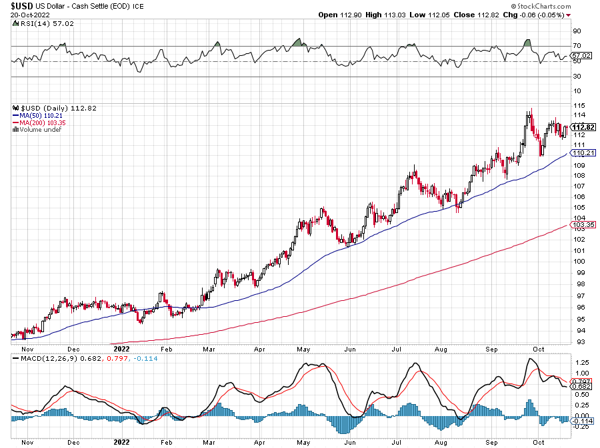Select the 112.82 last price tag

(583, 127)
